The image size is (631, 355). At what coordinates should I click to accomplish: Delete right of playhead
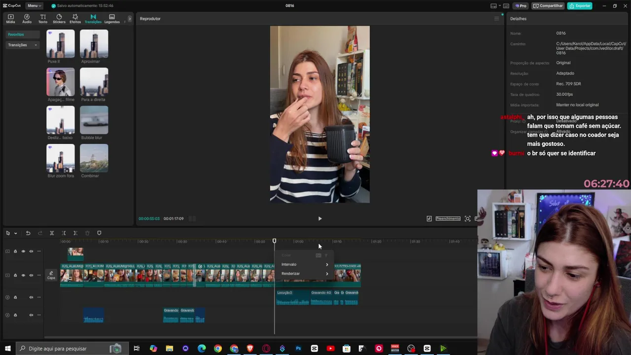pyautogui.click(x=75, y=233)
